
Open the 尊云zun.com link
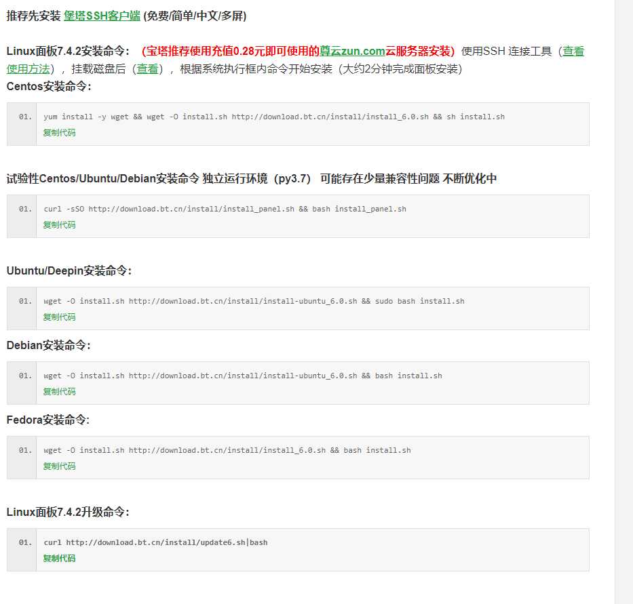coord(352,52)
